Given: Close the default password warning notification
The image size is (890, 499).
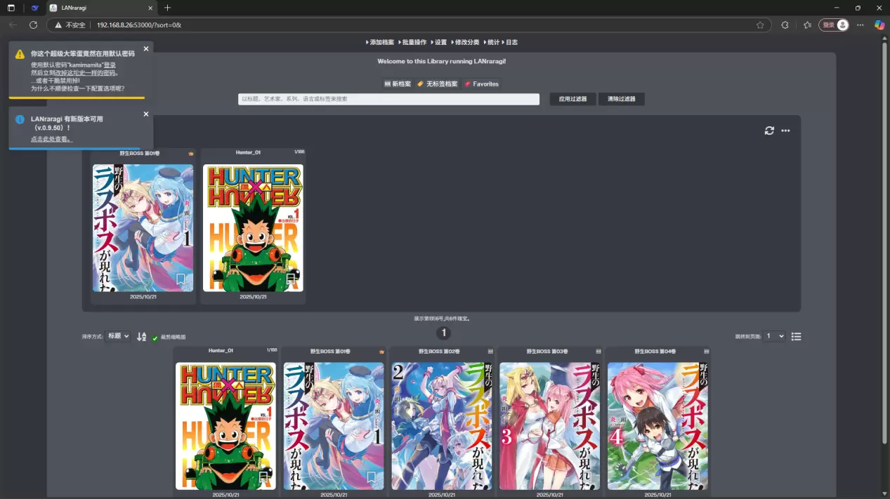Looking at the screenshot, I should coord(146,48).
